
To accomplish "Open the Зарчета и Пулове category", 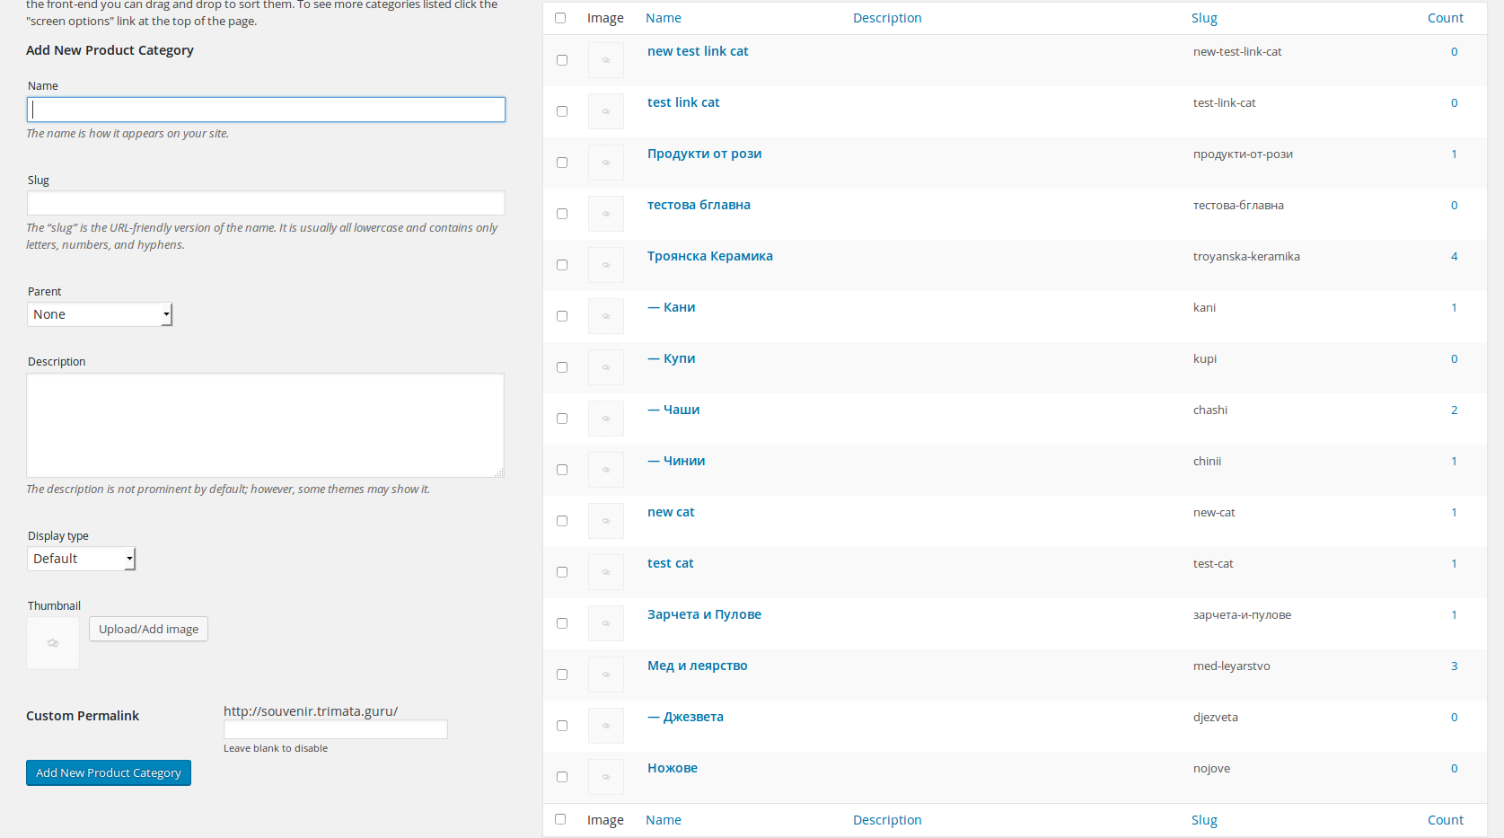I will [705, 614].
